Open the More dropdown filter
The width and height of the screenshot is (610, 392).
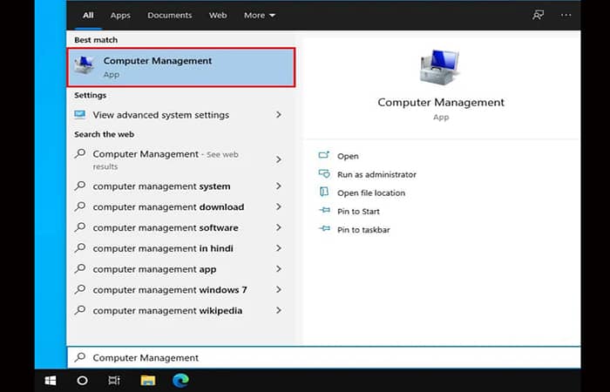pyautogui.click(x=260, y=15)
